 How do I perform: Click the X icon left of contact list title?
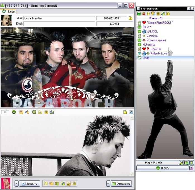coord(138,9)
